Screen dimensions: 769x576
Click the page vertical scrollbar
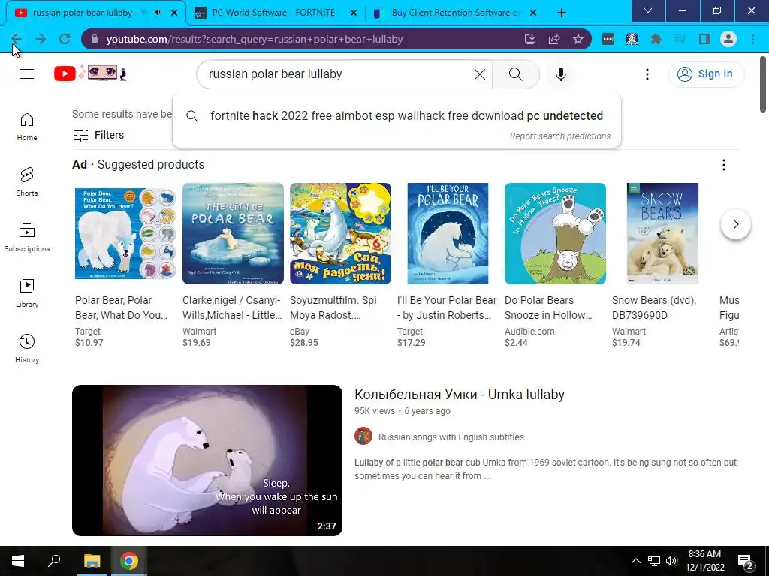click(763, 84)
